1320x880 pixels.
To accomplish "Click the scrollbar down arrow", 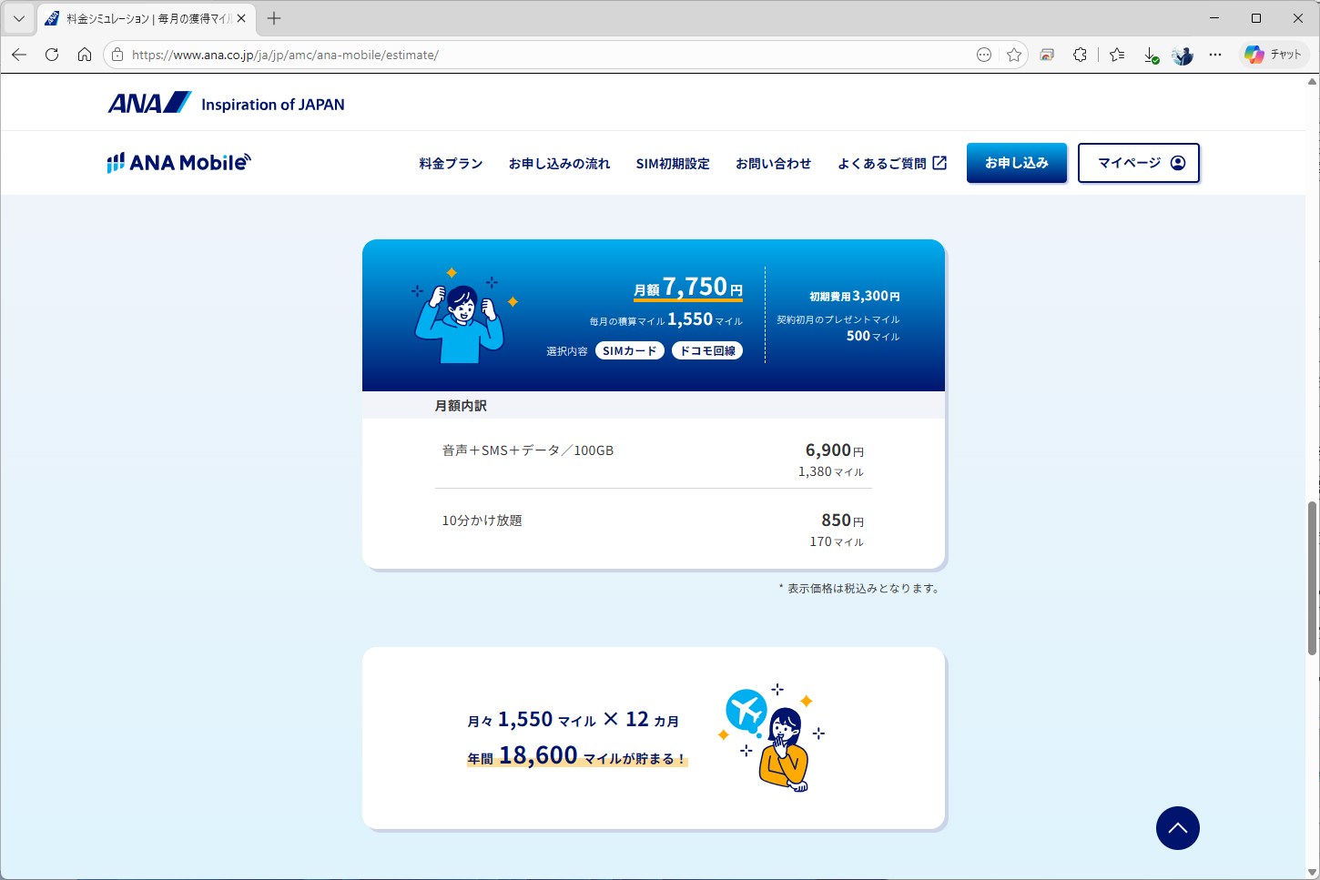I will click(x=1312, y=872).
